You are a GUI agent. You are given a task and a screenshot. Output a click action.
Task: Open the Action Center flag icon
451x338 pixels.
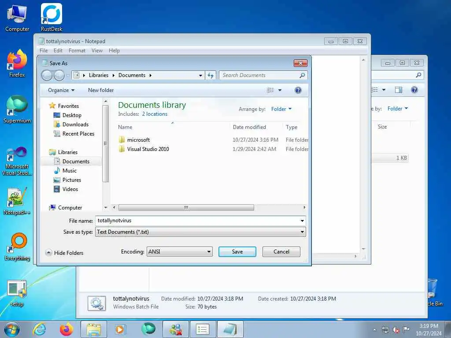point(406,329)
